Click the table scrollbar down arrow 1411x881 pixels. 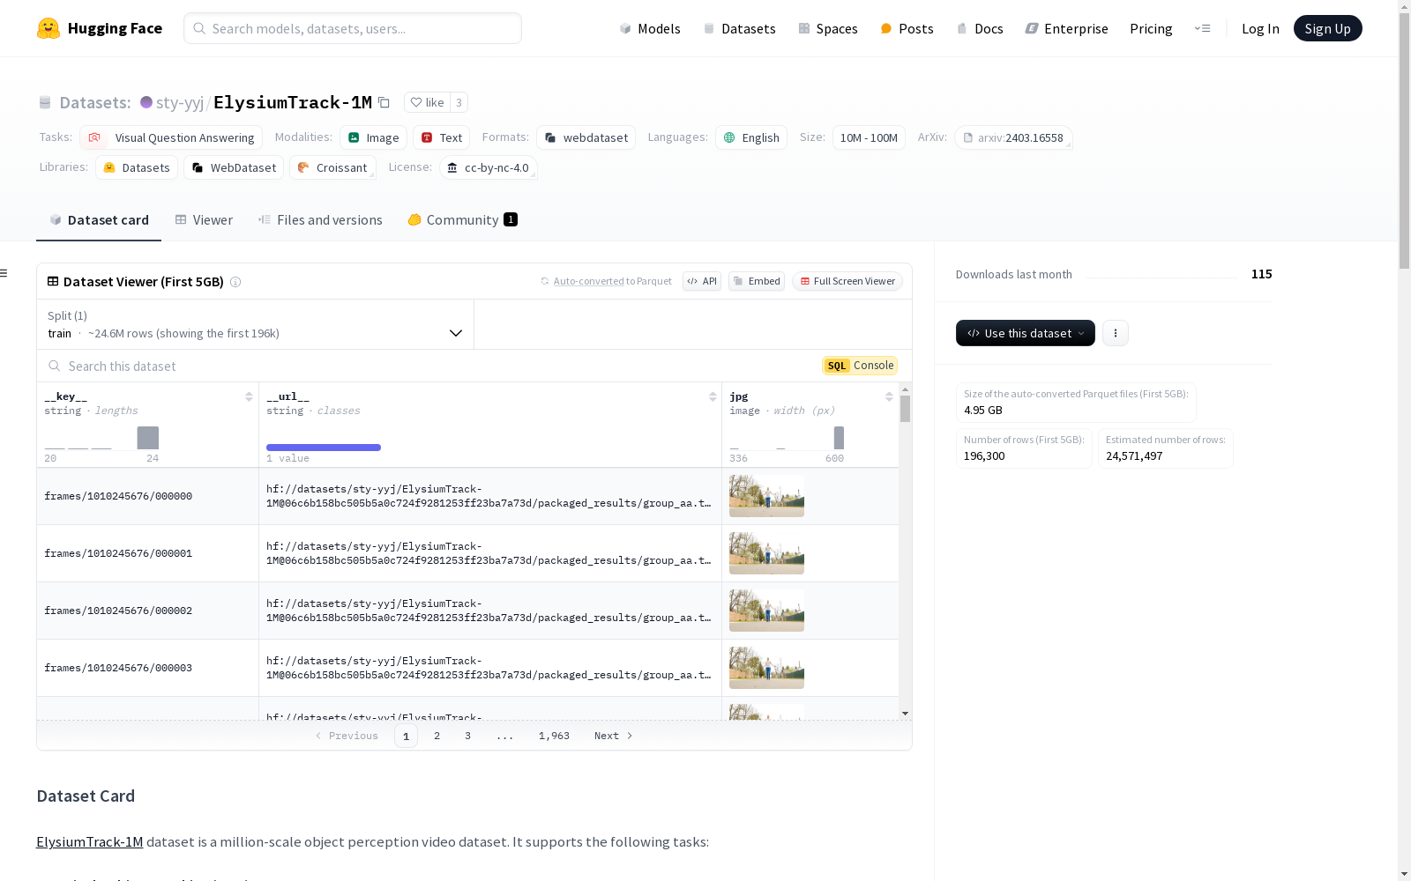[905, 714]
